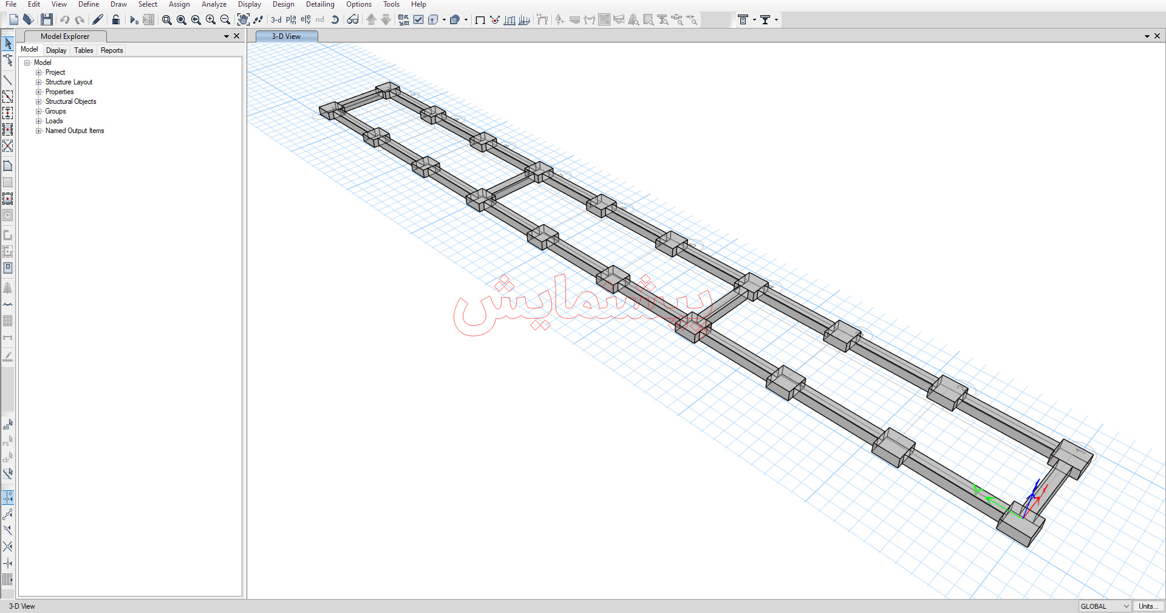Click the Zoom In plus magnifier
1166x613 pixels.
[211, 20]
